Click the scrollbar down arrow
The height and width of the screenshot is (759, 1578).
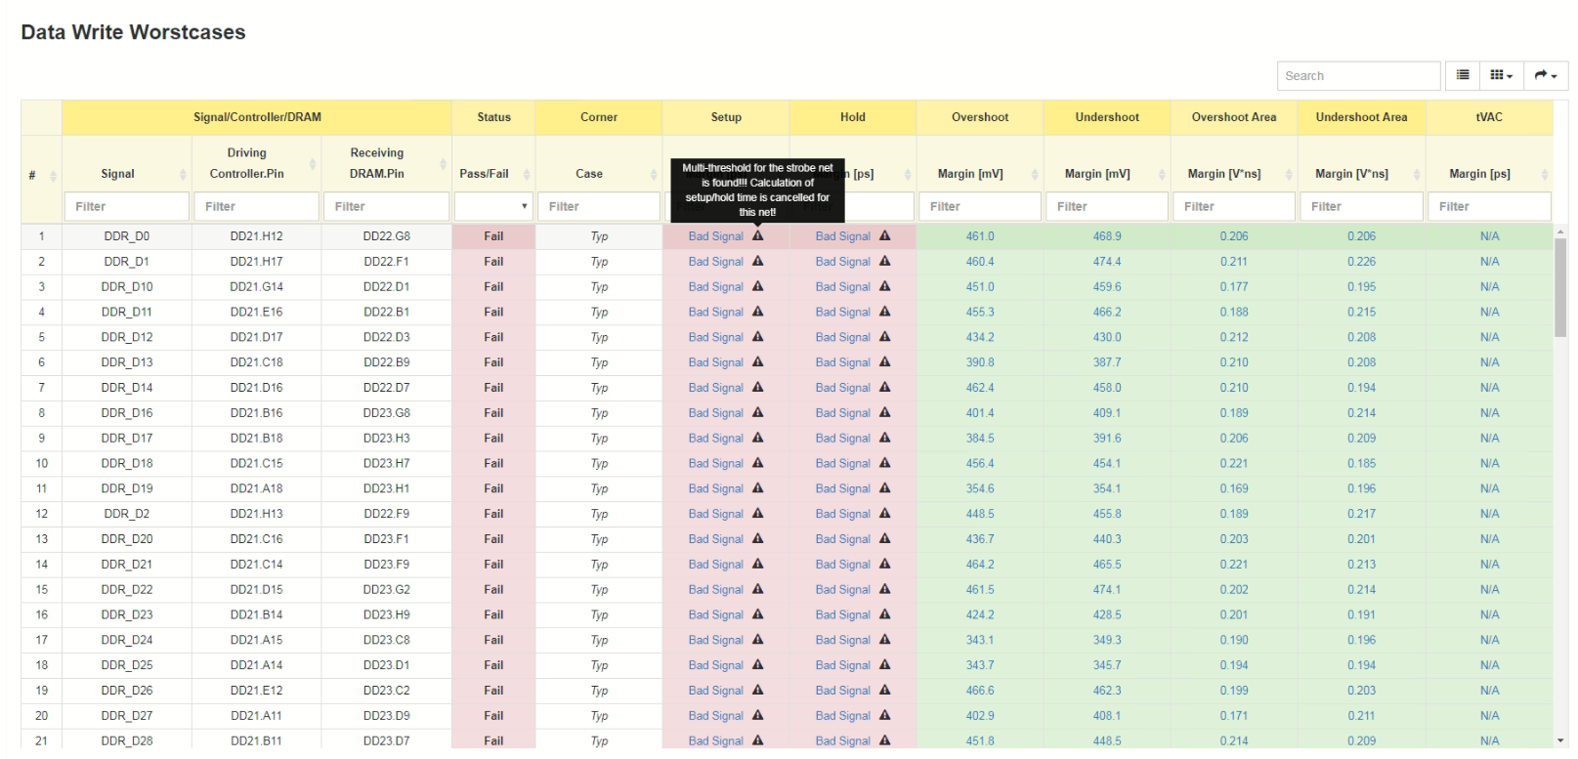1560,740
